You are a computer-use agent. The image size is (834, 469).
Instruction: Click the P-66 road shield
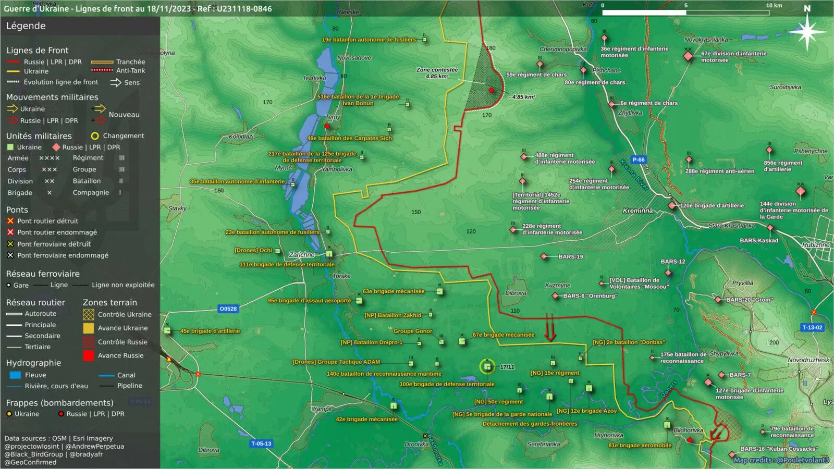click(x=639, y=159)
